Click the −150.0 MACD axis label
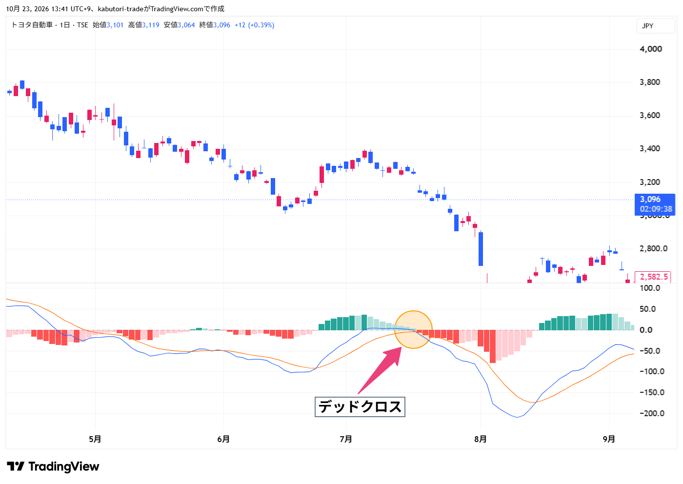Screen dimensions: 683x484 click(x=652, y=392)
